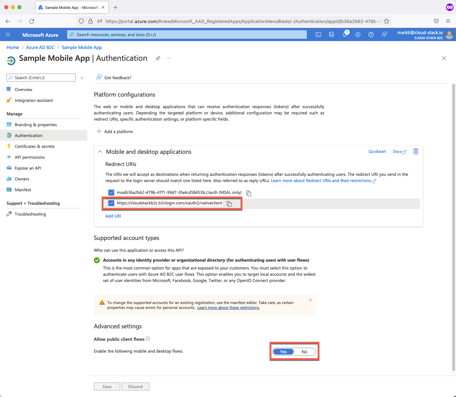
Task: Open Integration assistant
Action: tap(34, 100)
